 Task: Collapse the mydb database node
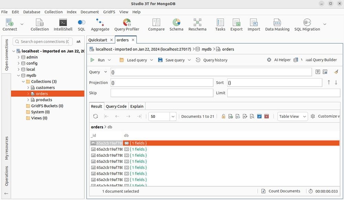(x=19, y=76)
